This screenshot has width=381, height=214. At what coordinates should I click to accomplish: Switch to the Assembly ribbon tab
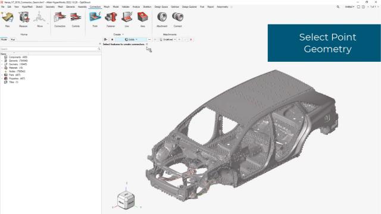pyautogui.click(x=82, y=7)
